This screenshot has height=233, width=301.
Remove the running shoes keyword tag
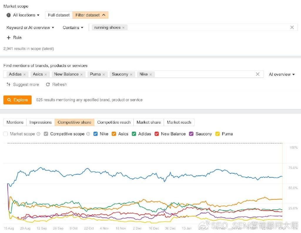123,28
